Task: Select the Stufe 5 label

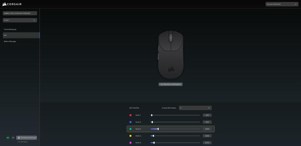Action: coord(138,143)
